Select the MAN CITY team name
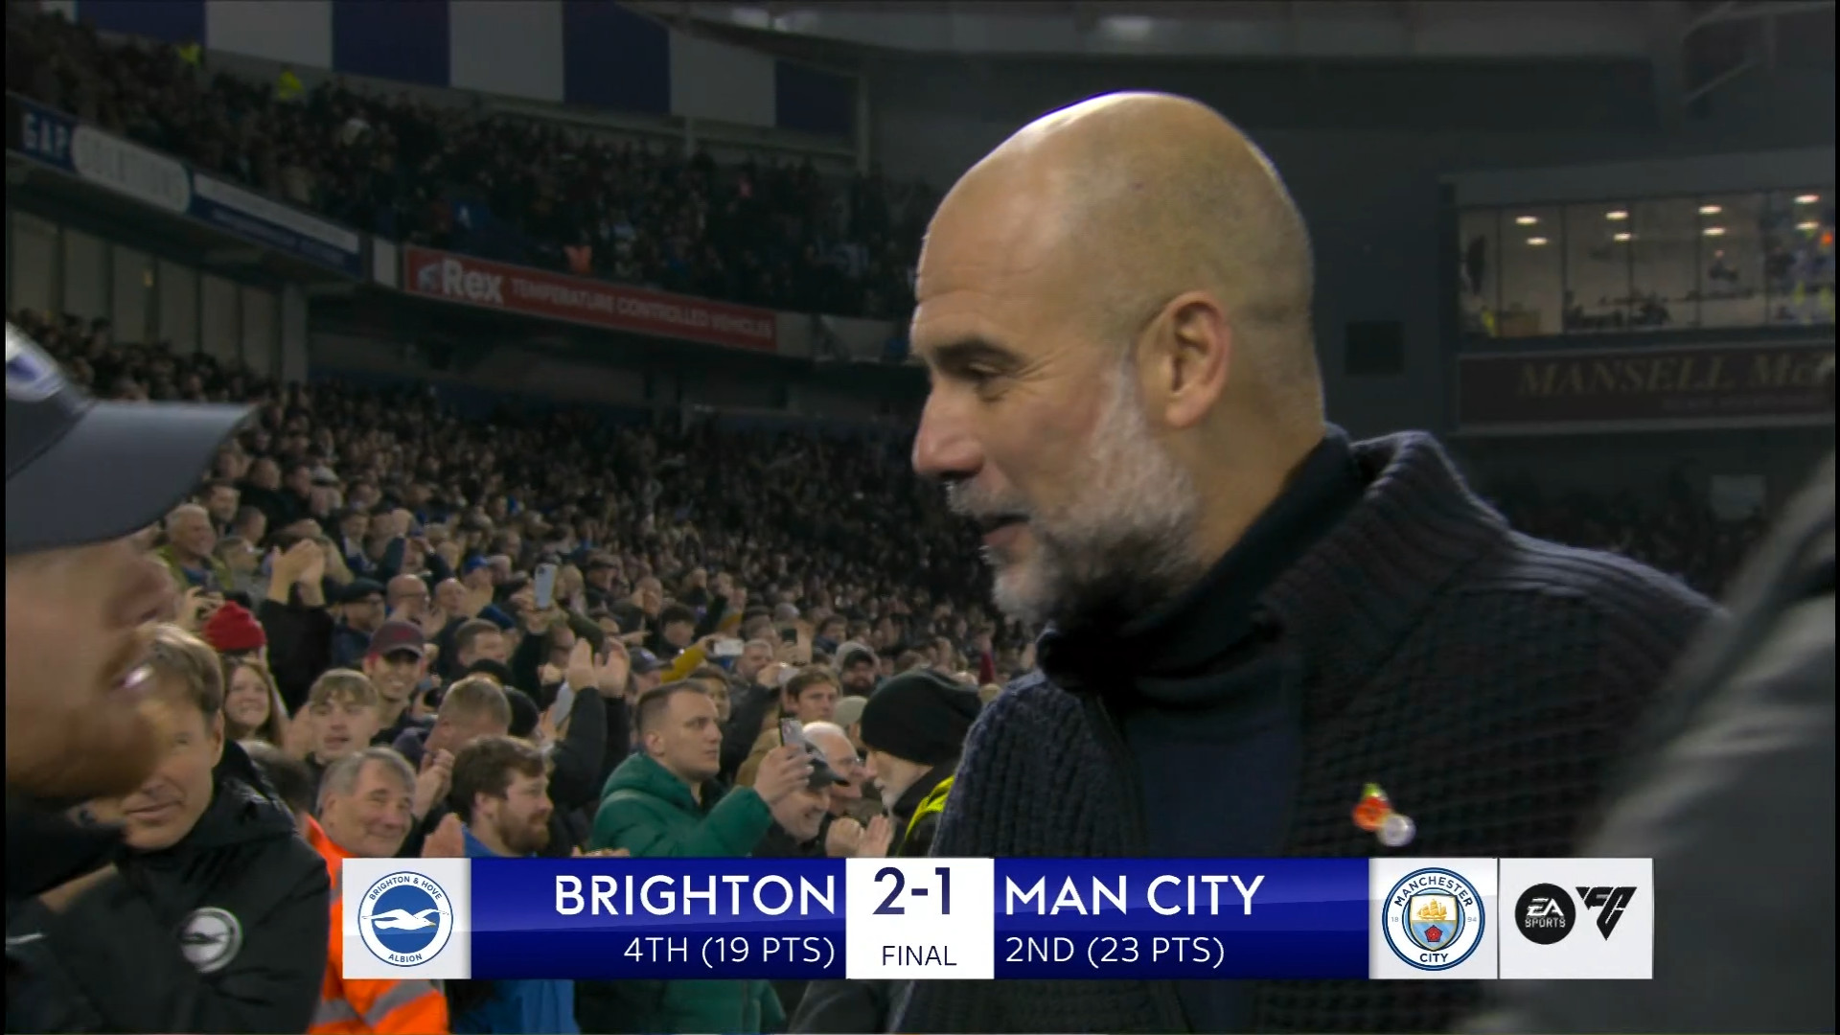The image size is (1840, 1035). pos(1135,896)
